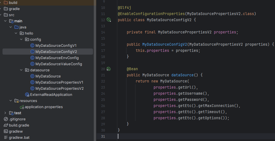Click the project panel vertical scrollbar

(x=95, y=70)
